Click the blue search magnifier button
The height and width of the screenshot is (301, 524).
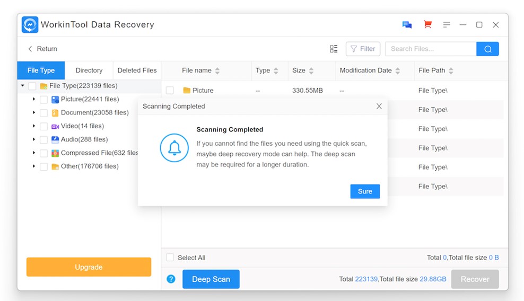point(487,49)
